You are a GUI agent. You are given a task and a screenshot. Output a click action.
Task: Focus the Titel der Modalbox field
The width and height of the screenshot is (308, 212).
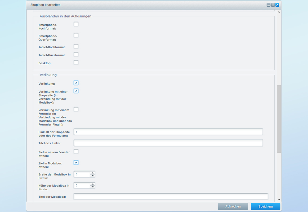click(171, 197)
